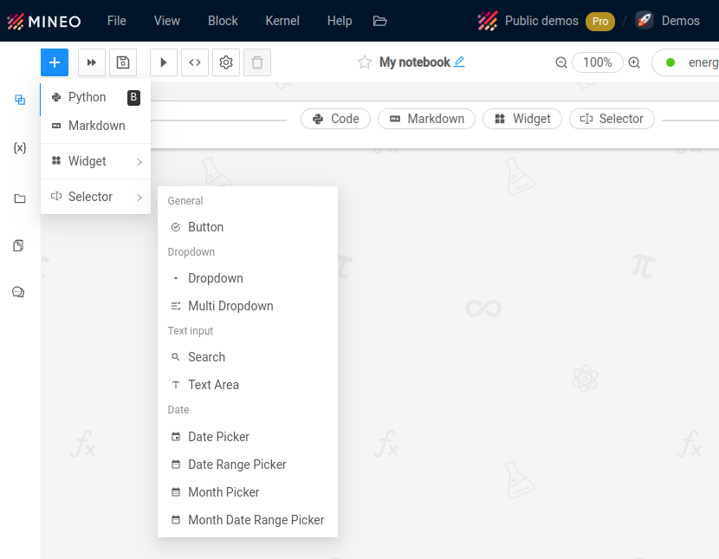719x559 pixels.
Task: Expand the Selector submenu
Action: (95, 197)
